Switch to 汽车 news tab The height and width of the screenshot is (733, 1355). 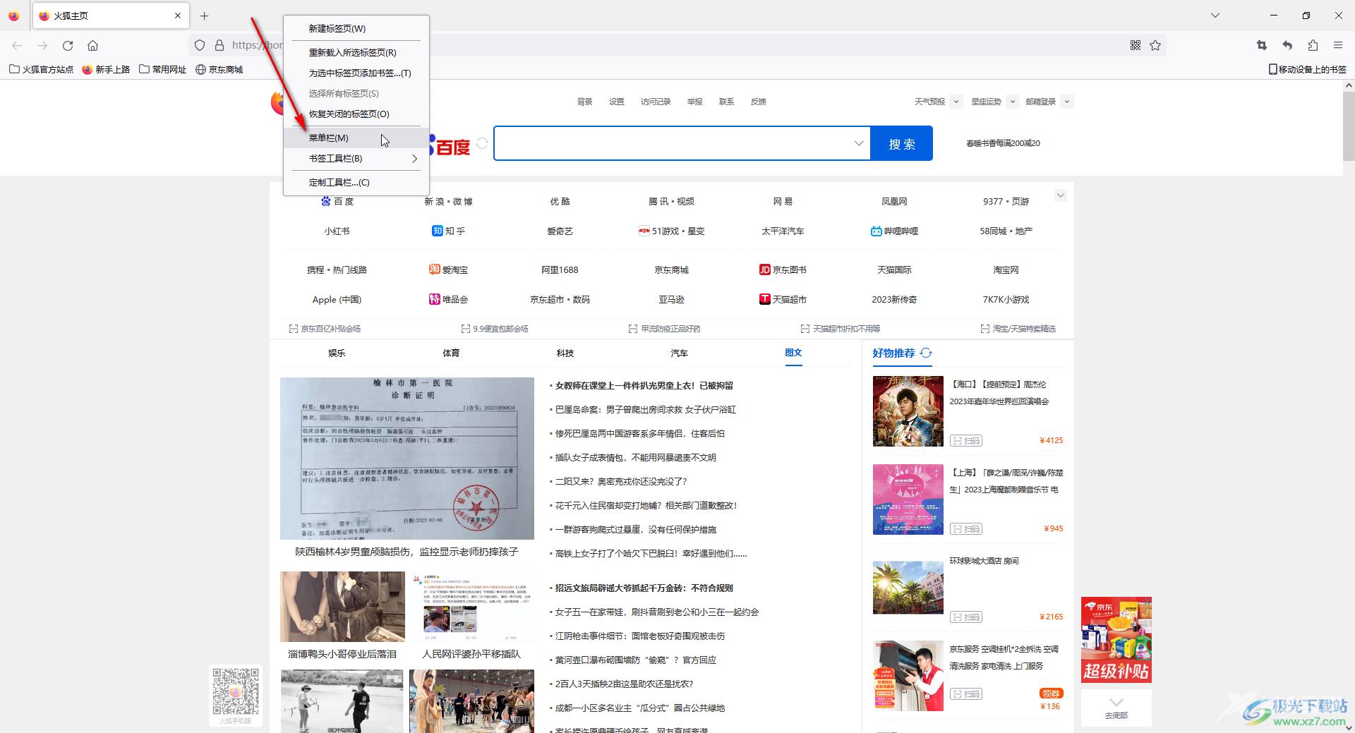[679, 353]
